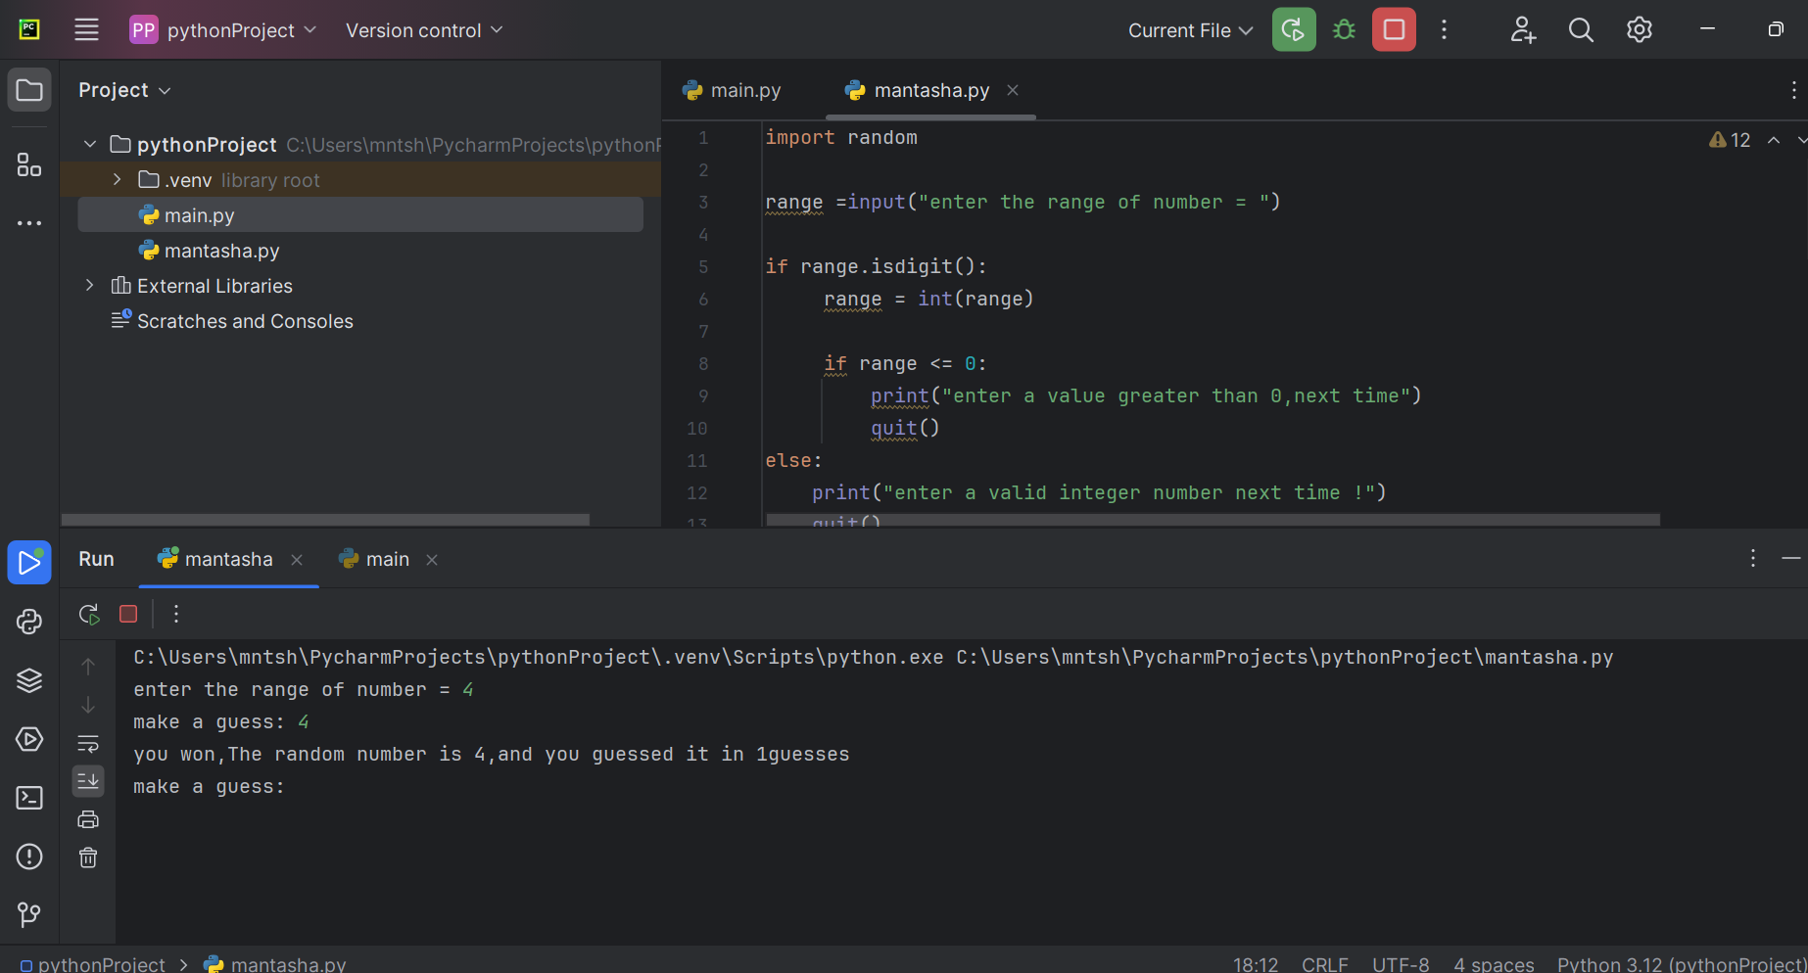Click the Run label in tool window header
This screenshot has width=1808, height=973.
[x=96, y=559]
